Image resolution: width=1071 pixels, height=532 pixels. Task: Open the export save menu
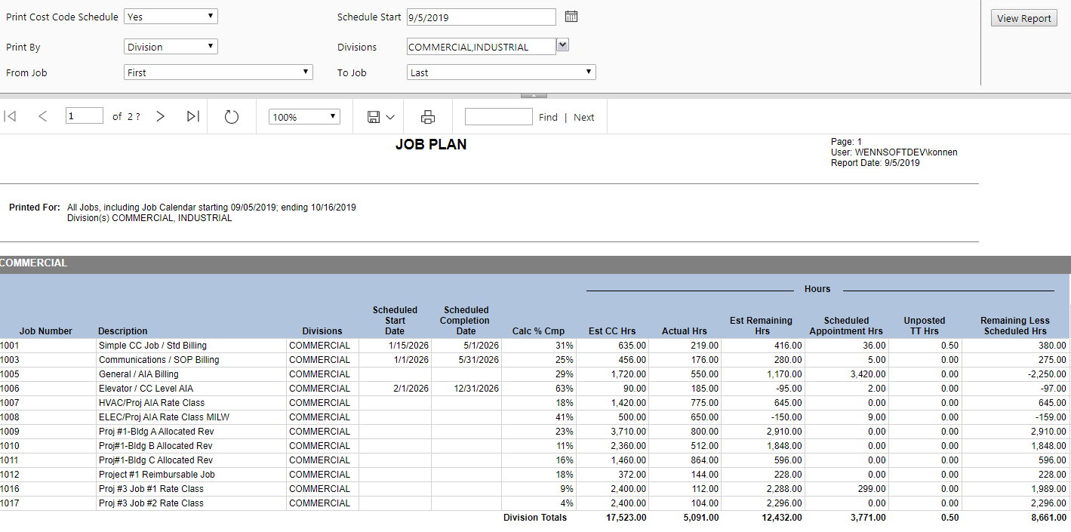pyautogui.click(x=380, y=117)
